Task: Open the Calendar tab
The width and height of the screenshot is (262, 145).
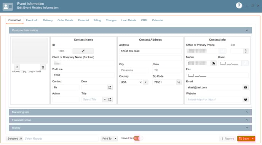Action: coord(157,20)
